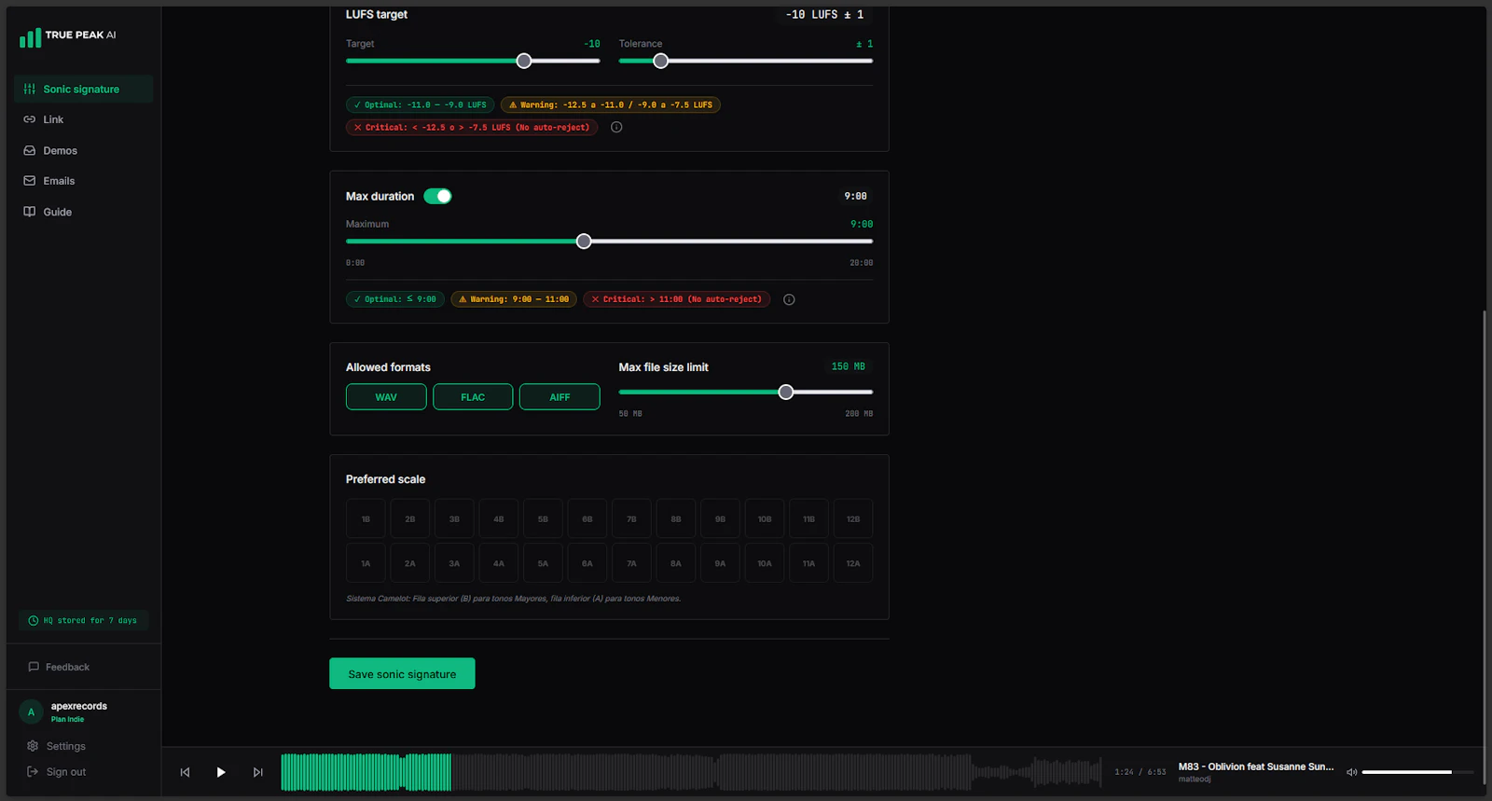Viewport: 1492px width, 801px height.
Task: Play the current track
Action: pos(221,772)
